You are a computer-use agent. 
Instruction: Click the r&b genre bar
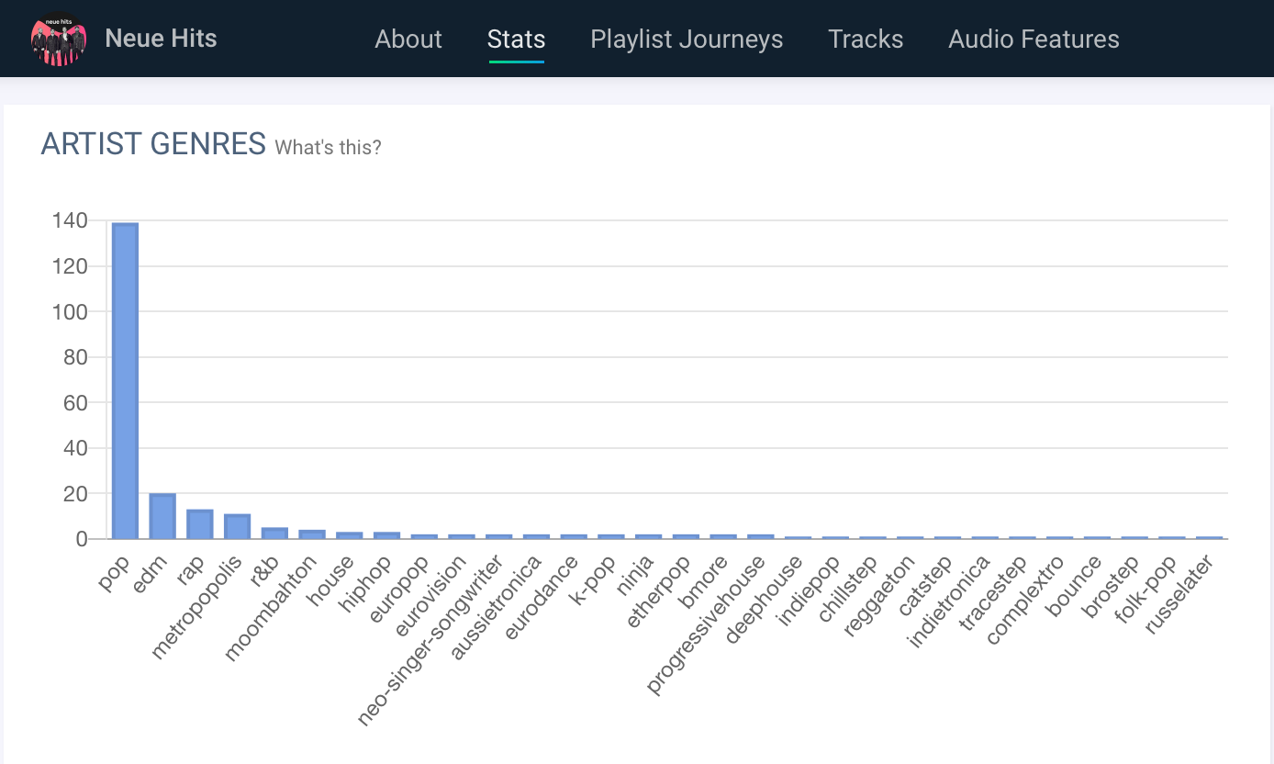pyautogui.click(x=274, y=534)
